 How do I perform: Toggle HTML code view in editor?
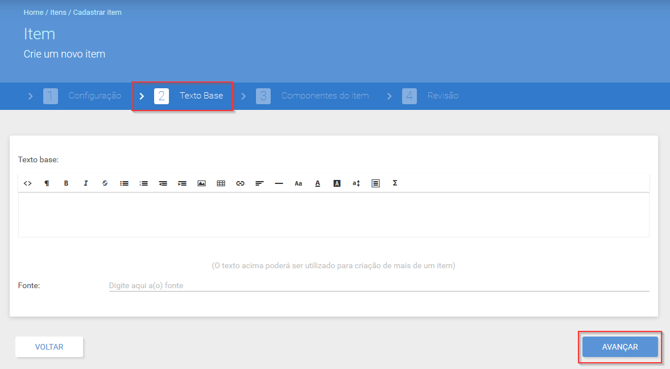pyautogui.click(x=28, y=183)
